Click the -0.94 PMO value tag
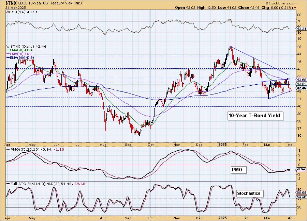Viewport: 307px width, 221px height. 302,169
